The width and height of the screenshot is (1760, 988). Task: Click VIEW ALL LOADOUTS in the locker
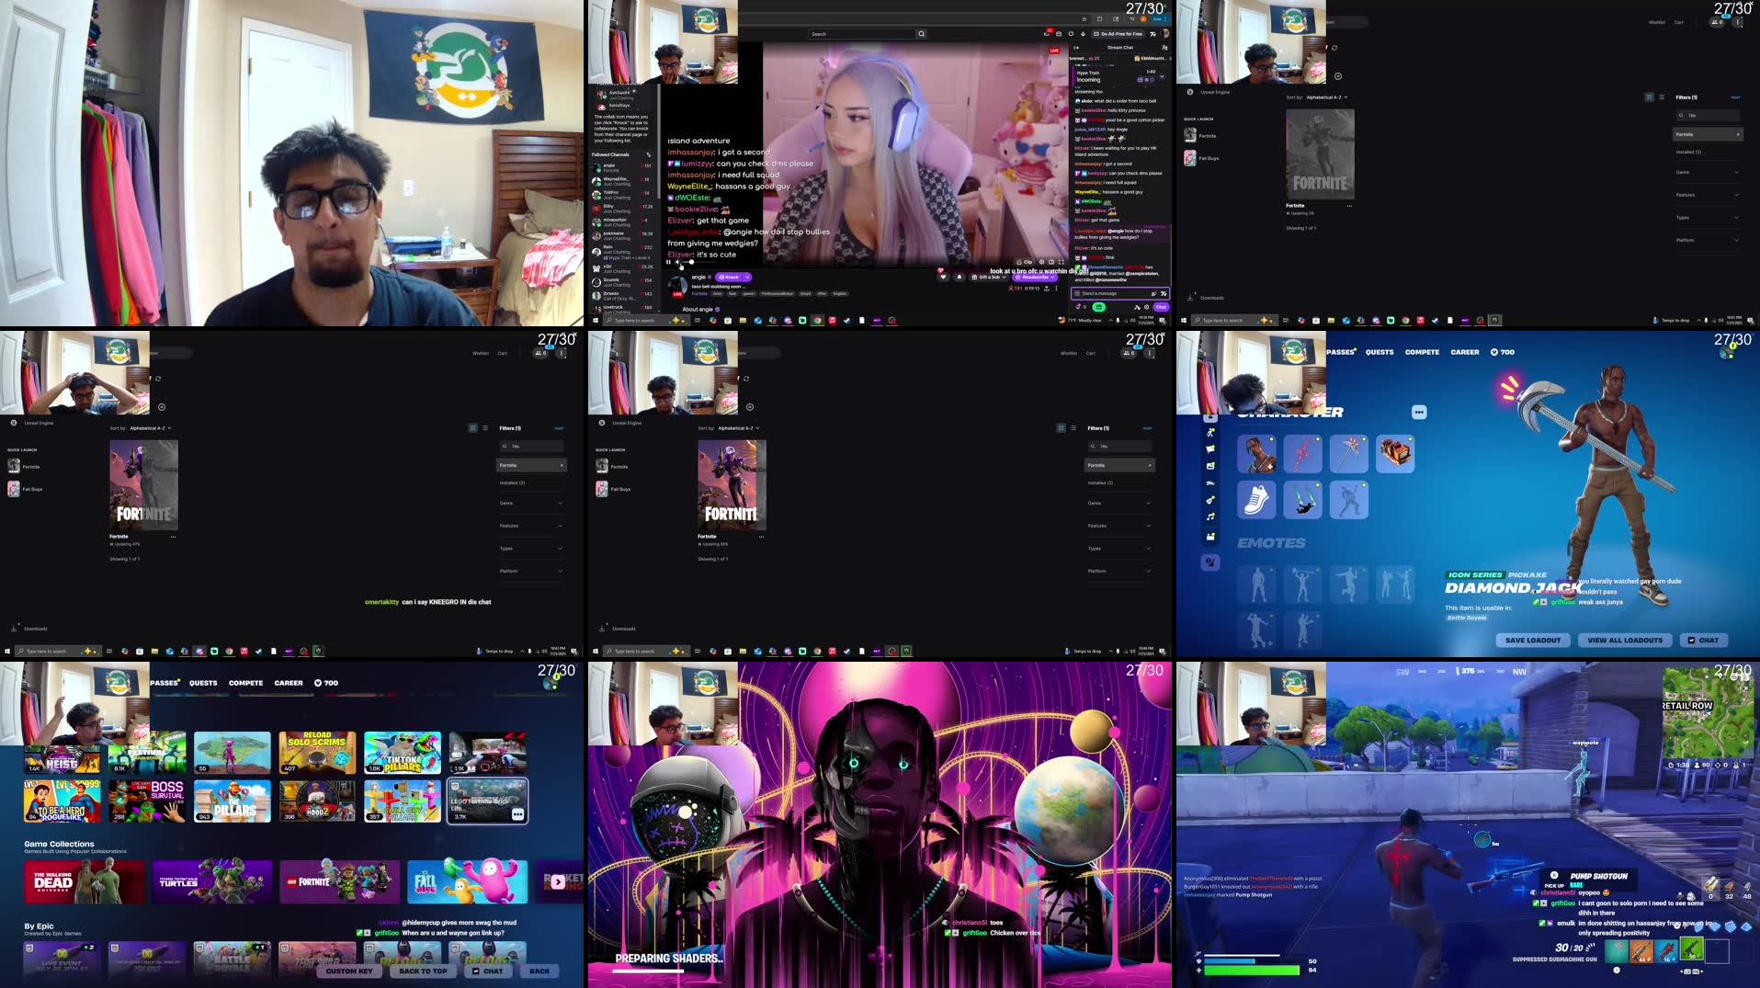tap(1625, 640)
